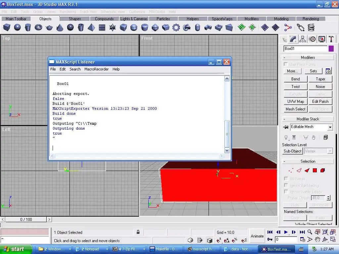Apply the Taper modifier
The image size is (339, 254).
click(320, 79)
